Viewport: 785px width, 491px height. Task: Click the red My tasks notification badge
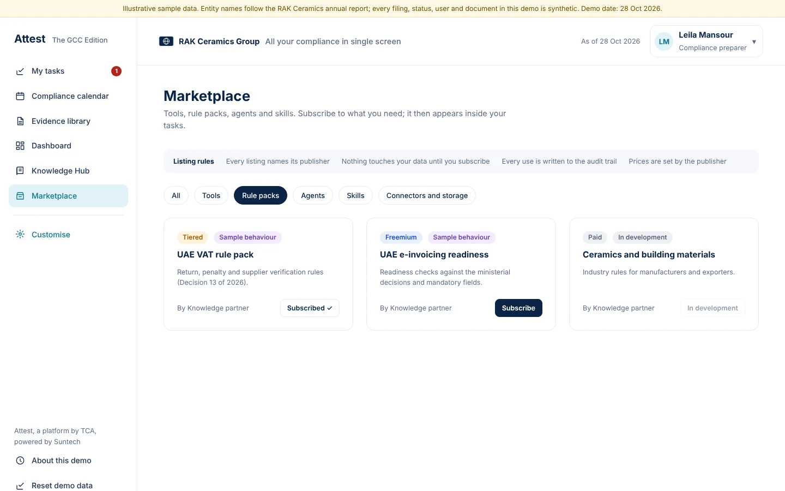pyautogui.click(x=116, y=71)
